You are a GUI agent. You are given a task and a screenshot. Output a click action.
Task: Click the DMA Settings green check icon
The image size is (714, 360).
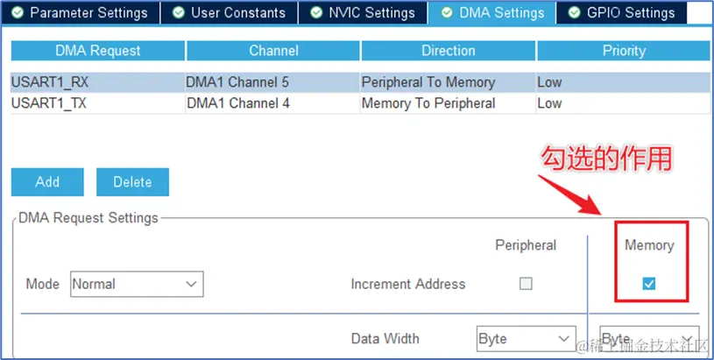[447, 13]
